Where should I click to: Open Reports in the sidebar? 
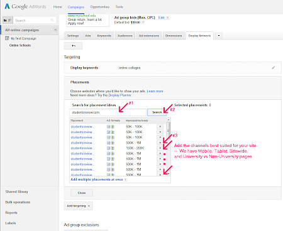[x=11, y=213]
